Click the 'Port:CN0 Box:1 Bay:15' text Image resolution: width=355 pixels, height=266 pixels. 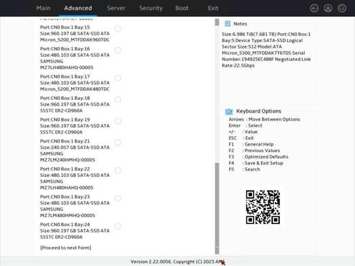point(65,27)
